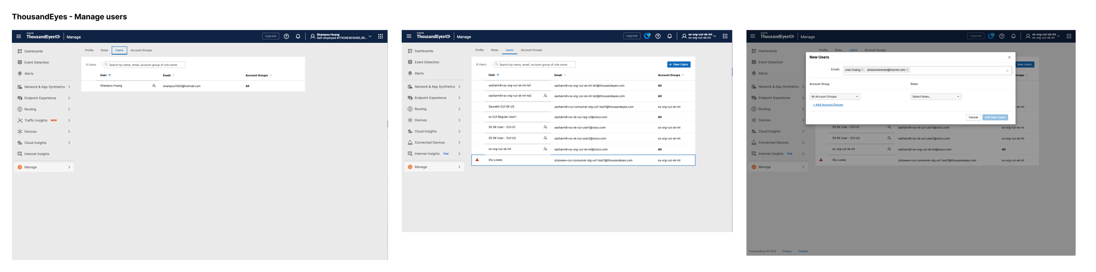
Task: Click Event Detection icon in Shampoo Huang screen
Action: (20, 62)
